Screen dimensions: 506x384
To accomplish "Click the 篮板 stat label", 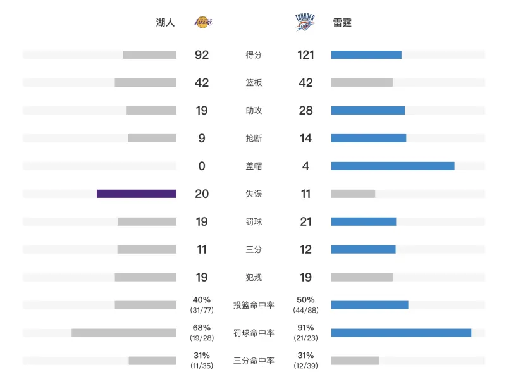I will 254,83.
